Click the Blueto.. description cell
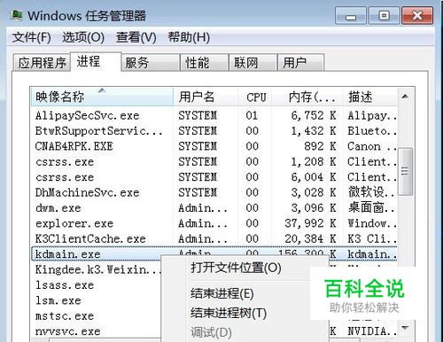The width and height of the screenshot is (443, 342). tap(372, 131)
